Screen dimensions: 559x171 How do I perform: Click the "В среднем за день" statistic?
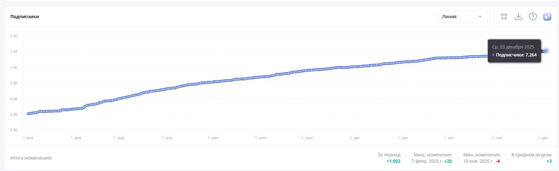pos(531,155)
